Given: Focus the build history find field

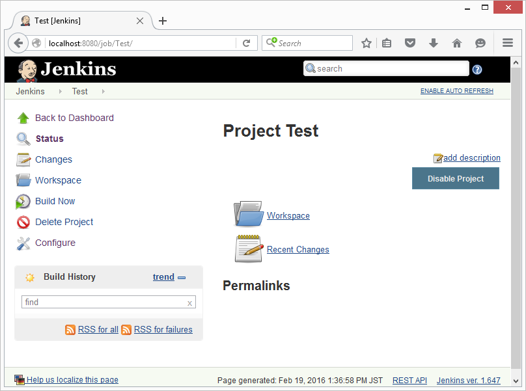Looking at the screenshot, I should 109,302.
